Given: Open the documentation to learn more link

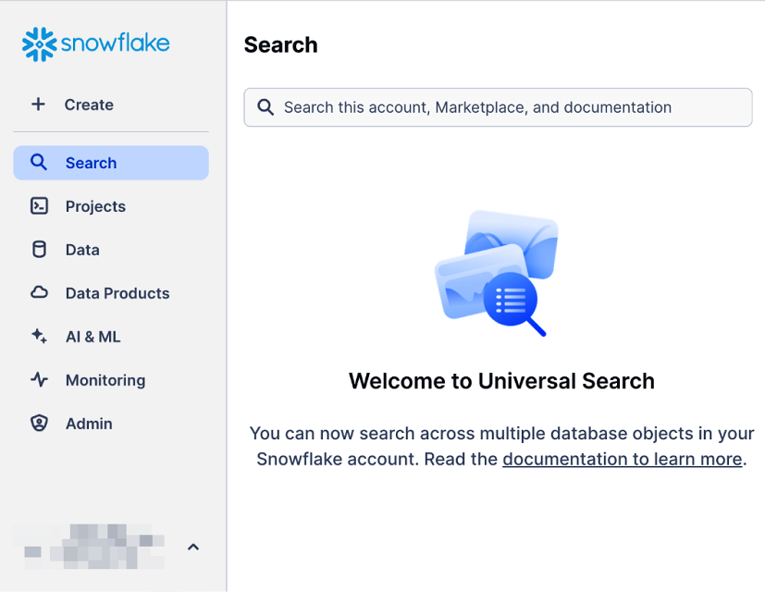Looking at the screenshot, I should point(622,460).
